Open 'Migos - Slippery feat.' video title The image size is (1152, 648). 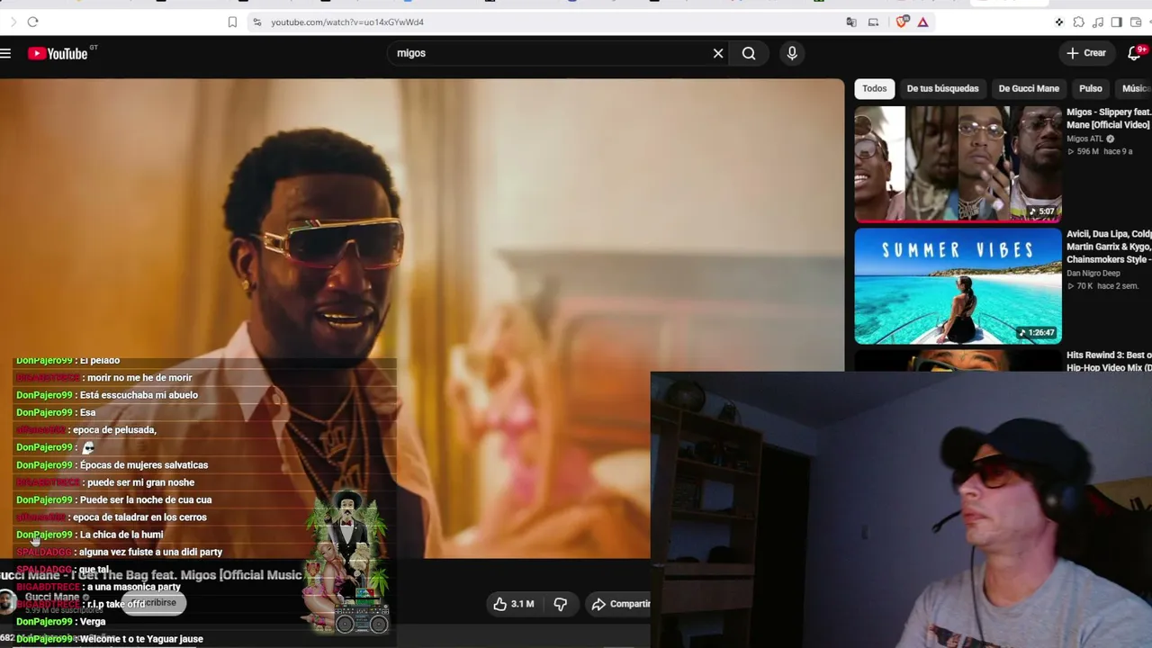coord(1109,119)
